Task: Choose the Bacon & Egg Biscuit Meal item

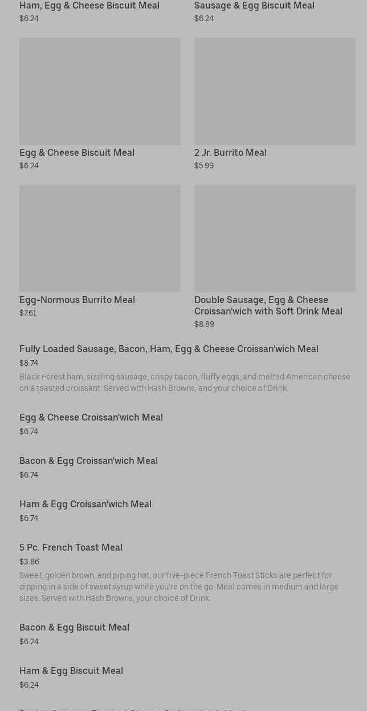Action: pyautogui.click(x=74, y=627)
